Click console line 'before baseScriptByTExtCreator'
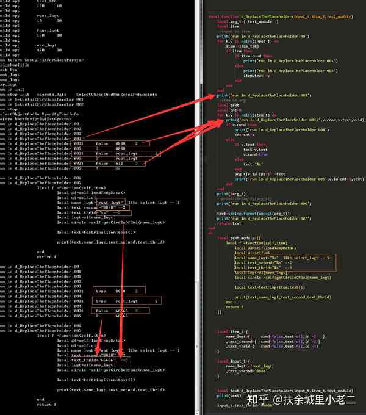 tap(37, 119)
